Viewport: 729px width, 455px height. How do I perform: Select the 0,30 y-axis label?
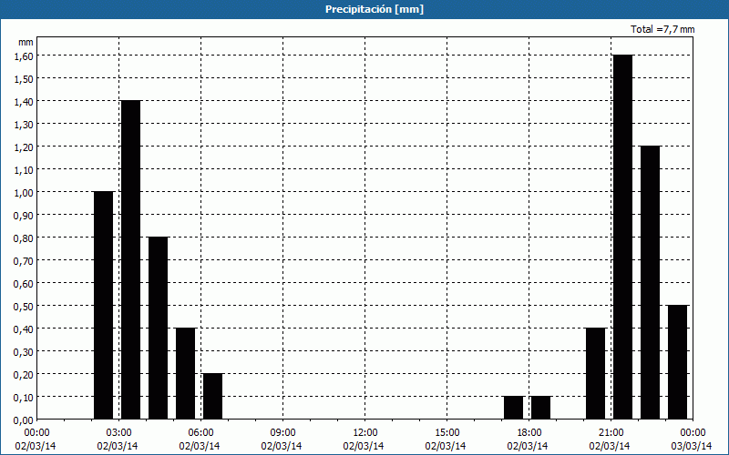24,352
